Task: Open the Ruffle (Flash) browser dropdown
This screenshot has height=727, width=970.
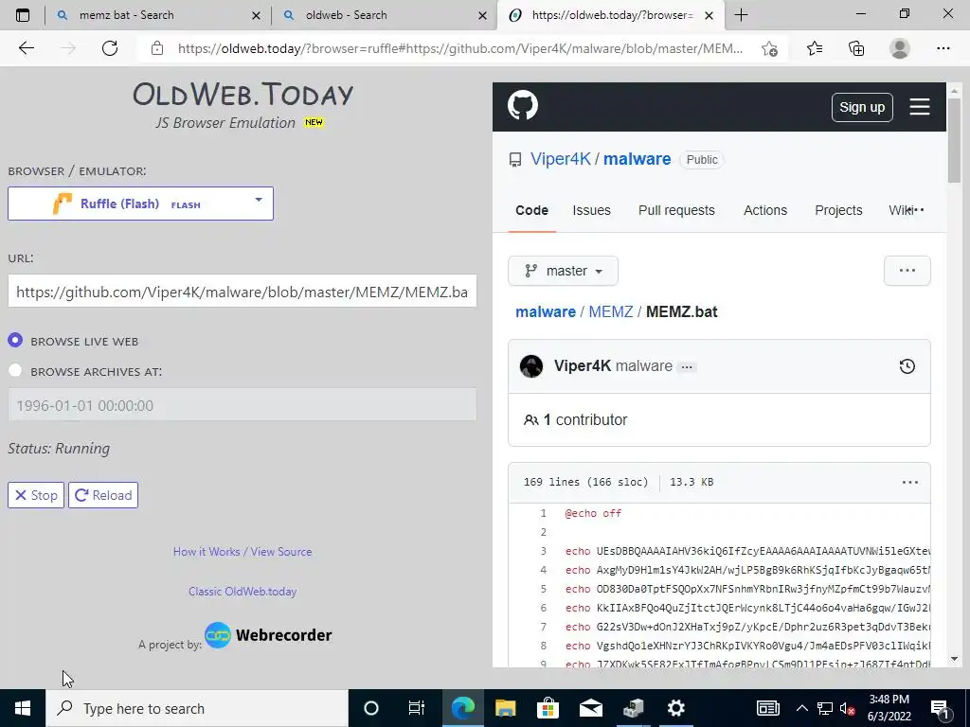Action: pos(140,204)
